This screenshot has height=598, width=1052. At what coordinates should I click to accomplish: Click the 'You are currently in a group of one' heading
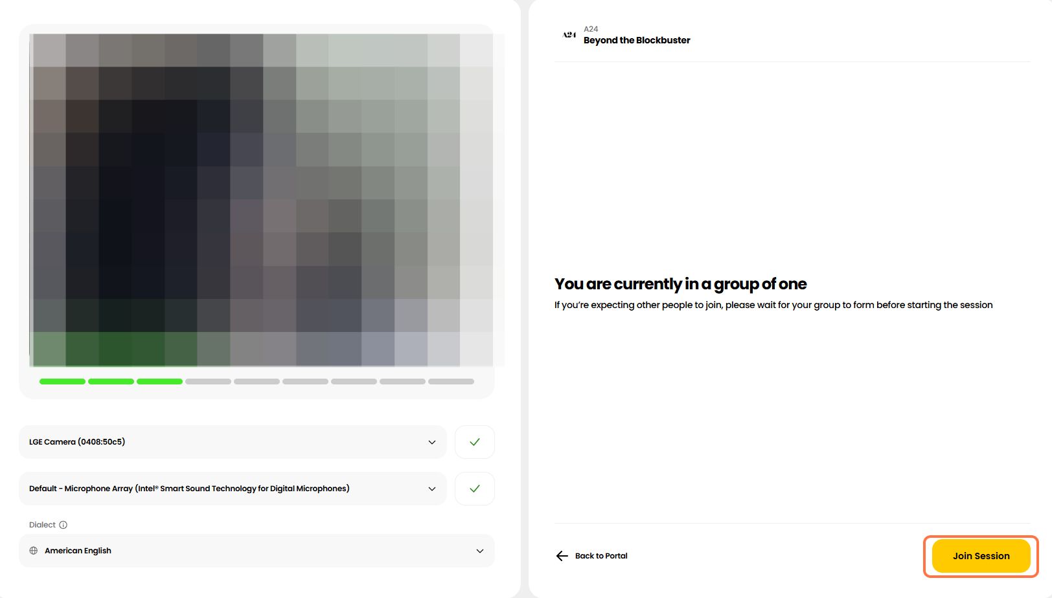tap(680, 284)
